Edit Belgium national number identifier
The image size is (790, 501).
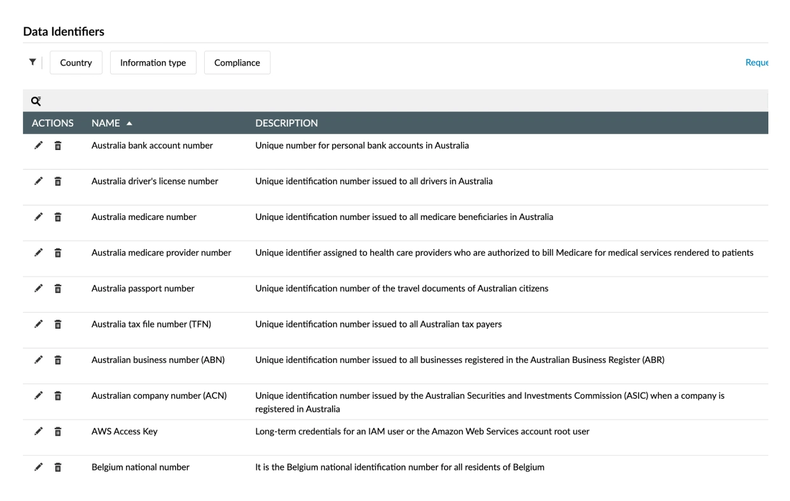39,467
